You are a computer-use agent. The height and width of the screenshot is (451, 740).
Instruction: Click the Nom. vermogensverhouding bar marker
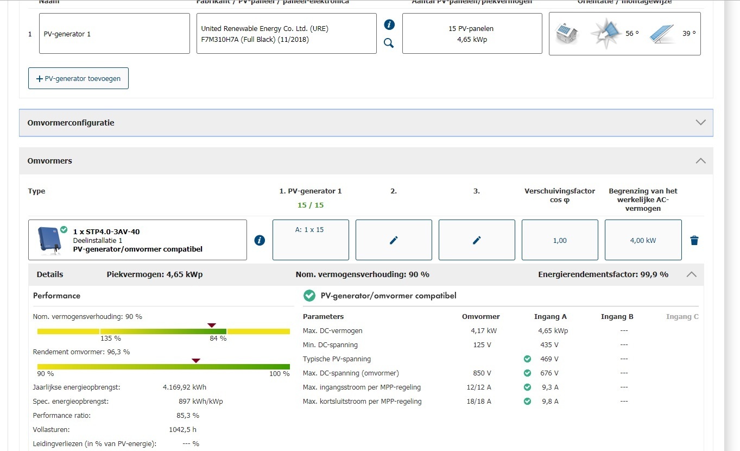click(x=212, y=325)
